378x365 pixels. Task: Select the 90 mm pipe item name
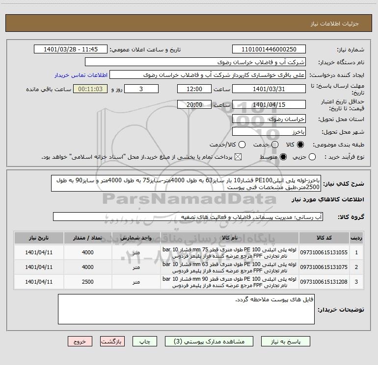(x=230, y=282)
